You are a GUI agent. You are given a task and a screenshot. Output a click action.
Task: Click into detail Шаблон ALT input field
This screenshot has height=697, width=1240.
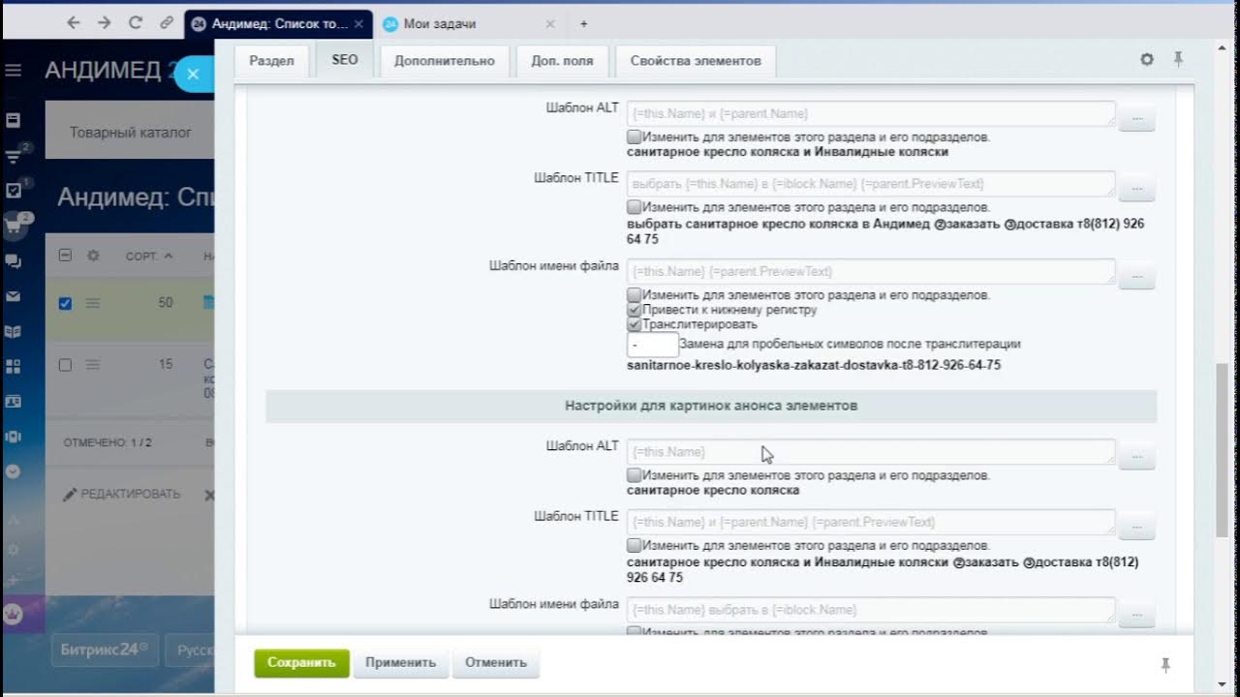point(871,114)
